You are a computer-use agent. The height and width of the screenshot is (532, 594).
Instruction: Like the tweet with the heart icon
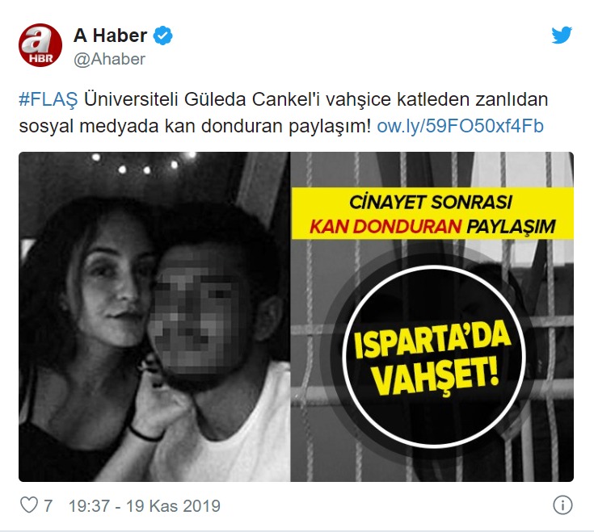point(29,505)
